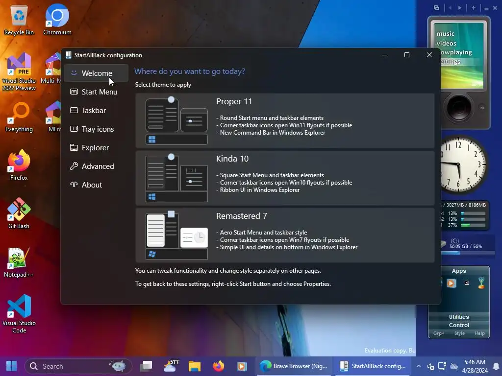502x376 pixels.
Task: Expand hidden system tray icons chevron
Action: (419, 366)
